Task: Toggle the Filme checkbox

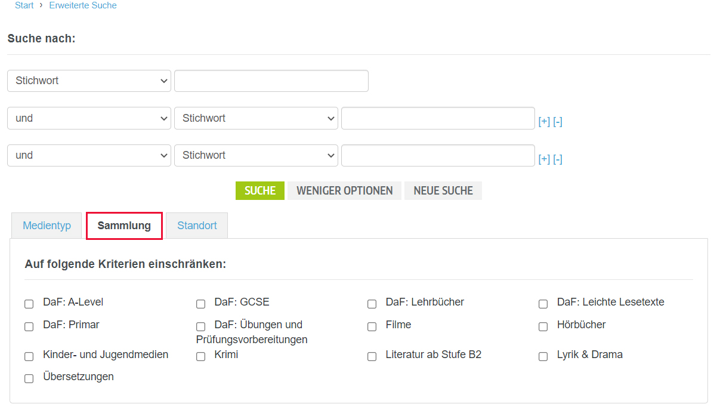Action: [x=372, y=326]
